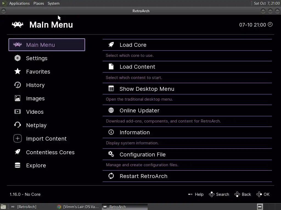Click the Videos film icon

coord(18,112)
